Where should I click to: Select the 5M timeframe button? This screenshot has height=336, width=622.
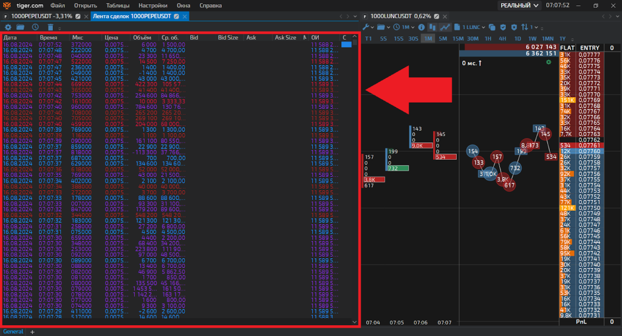[x=443, y=38]
